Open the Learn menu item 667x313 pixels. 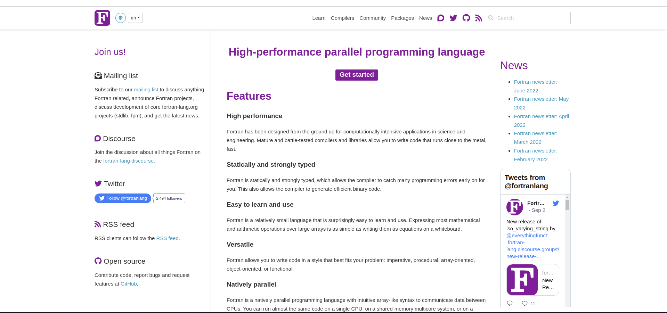click(x=319, y=18)
